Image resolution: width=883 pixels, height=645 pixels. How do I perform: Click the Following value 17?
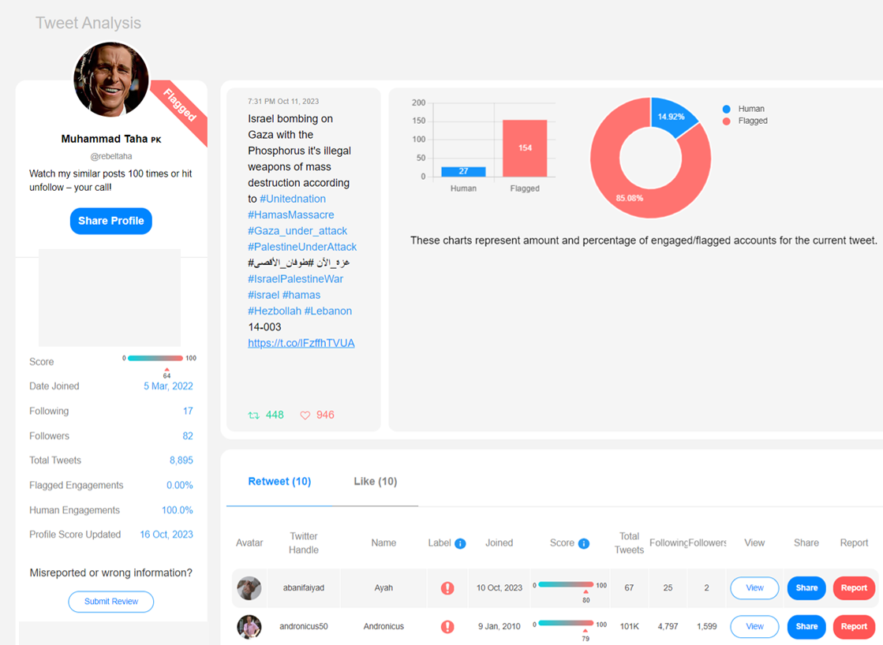click(188, 411)
